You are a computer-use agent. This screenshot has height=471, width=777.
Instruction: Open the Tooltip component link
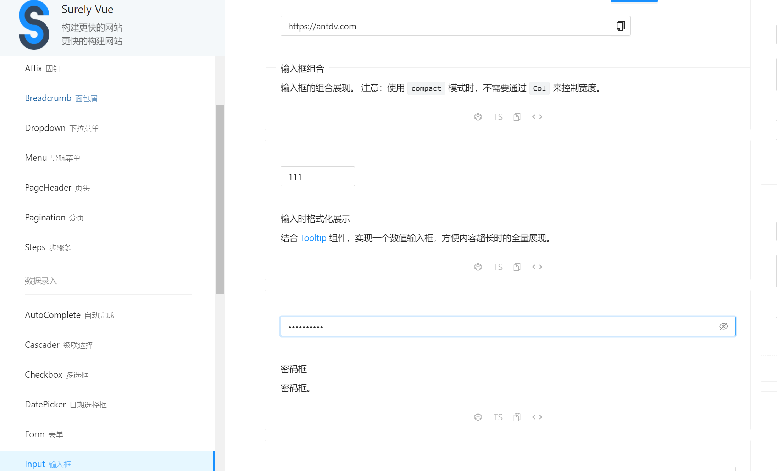pos(313,238)
